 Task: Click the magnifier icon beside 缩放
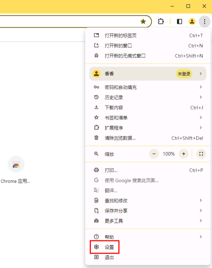pos(96,154)
